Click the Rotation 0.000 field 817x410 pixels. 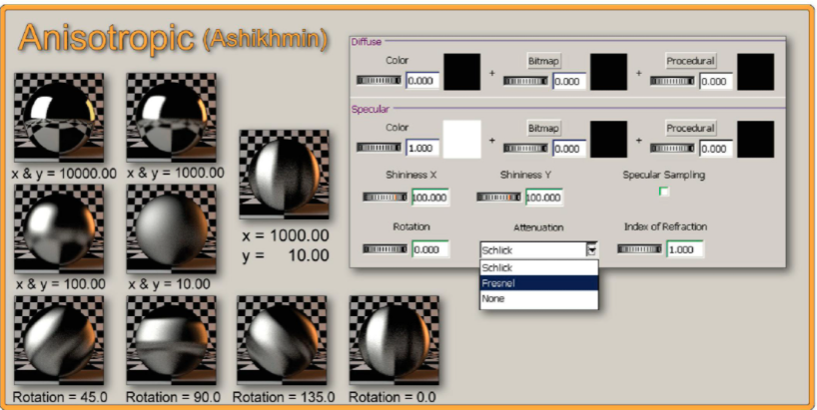[x=430, y=249]
